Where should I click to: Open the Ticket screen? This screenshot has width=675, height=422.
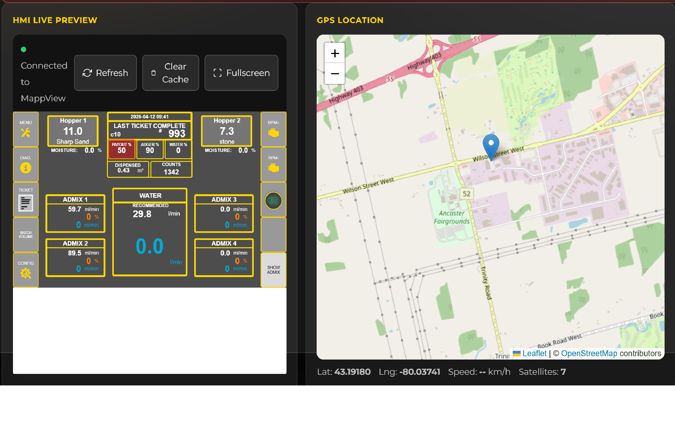tap(25, 199)
